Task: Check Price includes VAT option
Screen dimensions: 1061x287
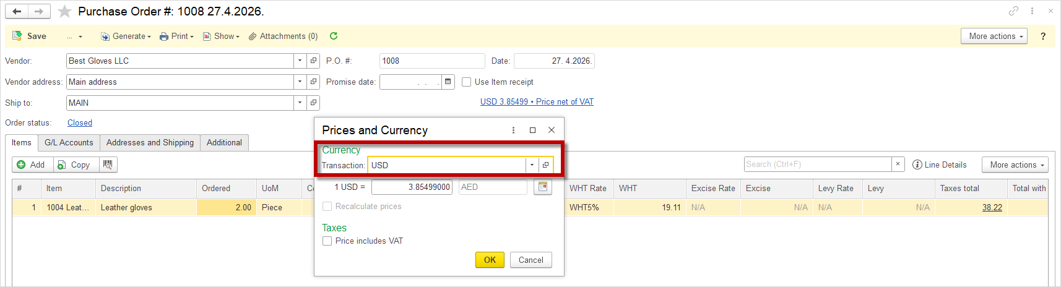Action: 327,241
